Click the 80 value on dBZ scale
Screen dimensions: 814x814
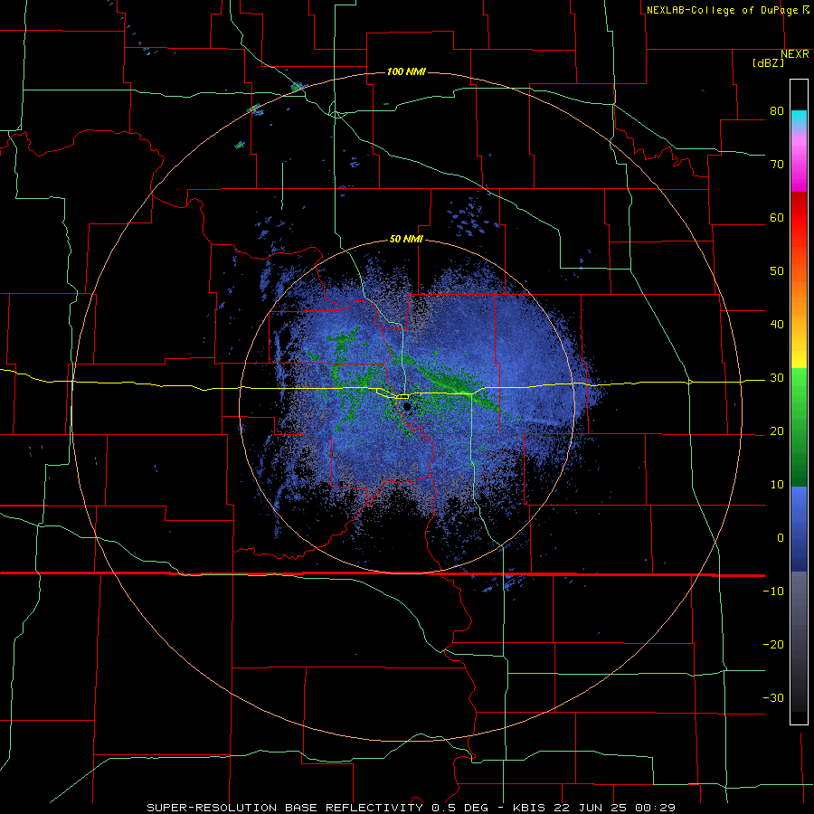777,111
